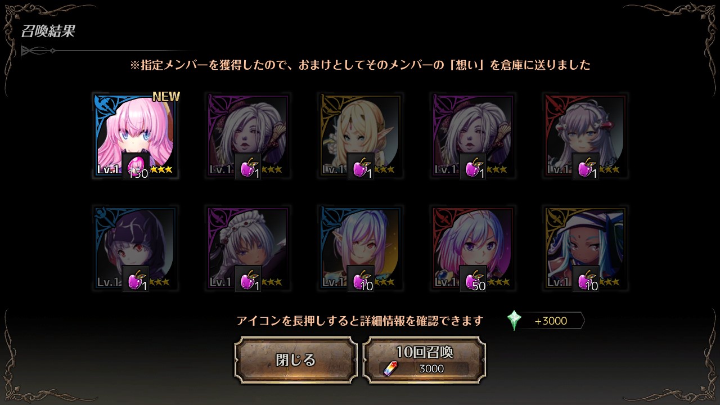The height and width of the screenshot is (405, 720).
Task: Tap the green crystal currency icon
Action: tap(514, 321)
